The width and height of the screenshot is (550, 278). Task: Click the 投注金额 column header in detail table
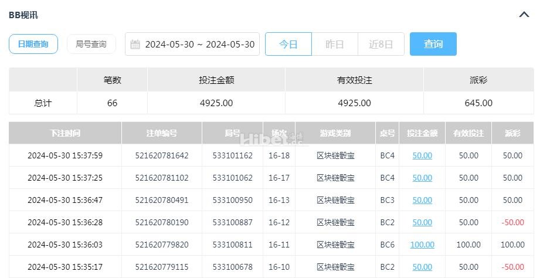(x=422, y=133)
